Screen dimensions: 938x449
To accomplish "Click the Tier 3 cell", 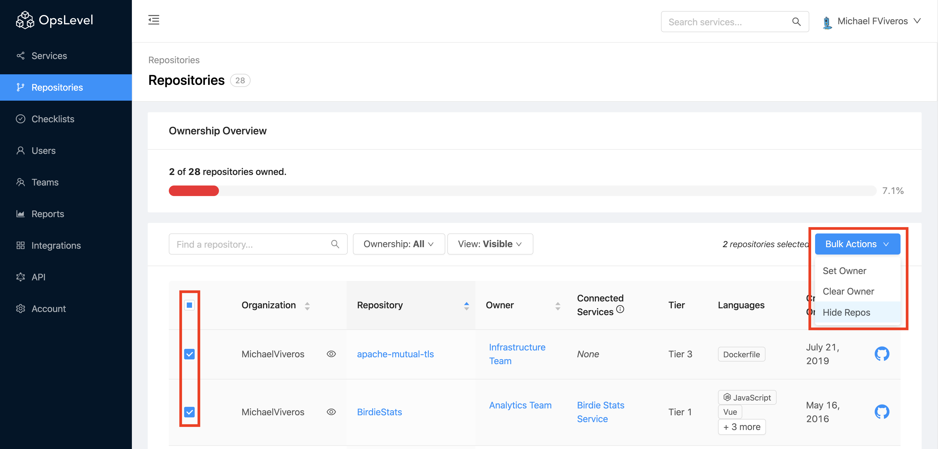I will 680,354.
